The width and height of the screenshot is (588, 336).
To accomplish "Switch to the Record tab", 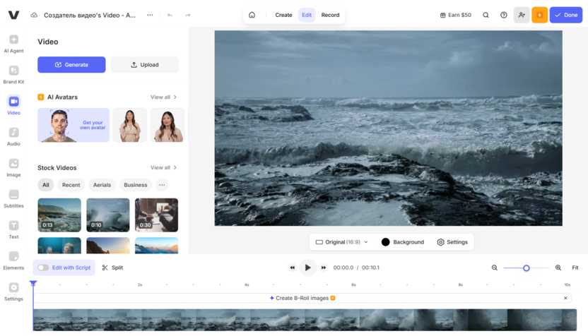I will point(330,15).
